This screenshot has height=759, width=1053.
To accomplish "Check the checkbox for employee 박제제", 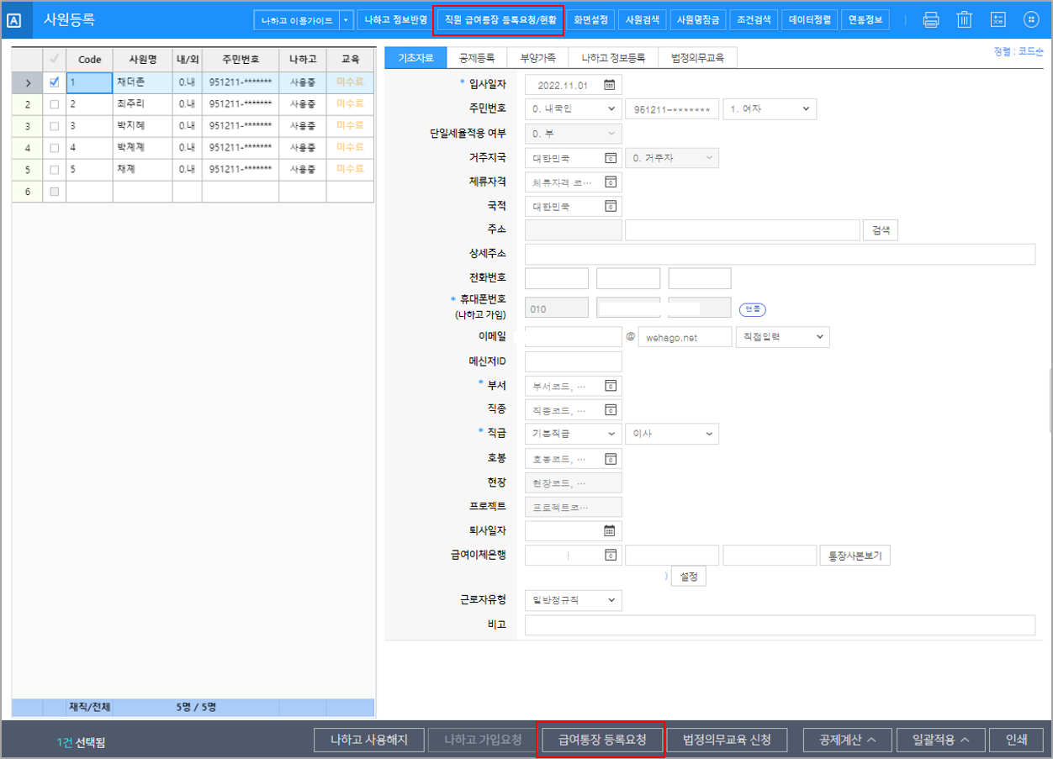I will [x=55, y=148].
